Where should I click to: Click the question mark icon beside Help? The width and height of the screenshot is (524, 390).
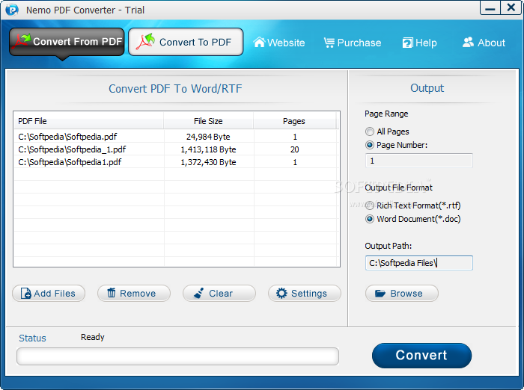[408, 43]
